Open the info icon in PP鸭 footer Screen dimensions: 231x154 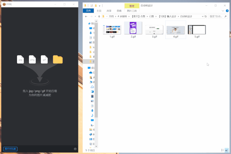click(x=75, y=149)
